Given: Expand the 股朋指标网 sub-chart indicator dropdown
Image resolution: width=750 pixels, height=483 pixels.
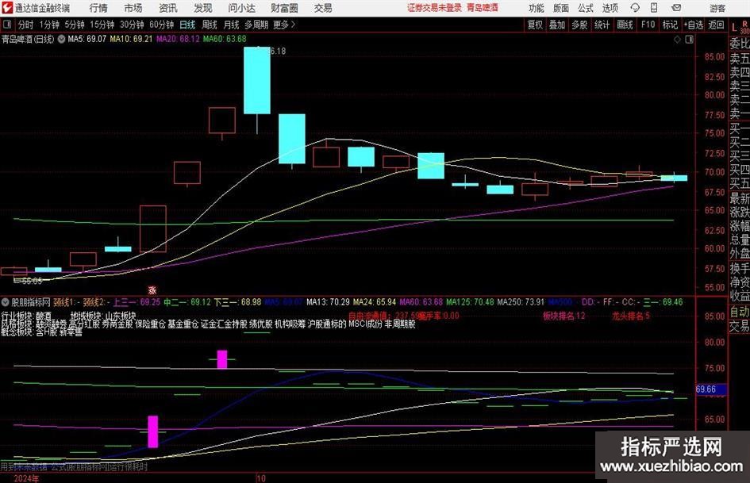Looking at the screenshot, I should click(x=6, y=302).
